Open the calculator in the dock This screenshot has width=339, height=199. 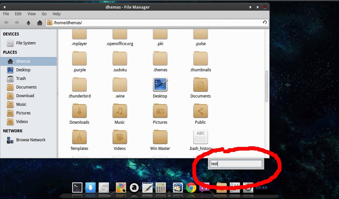[x=161, y=188]
